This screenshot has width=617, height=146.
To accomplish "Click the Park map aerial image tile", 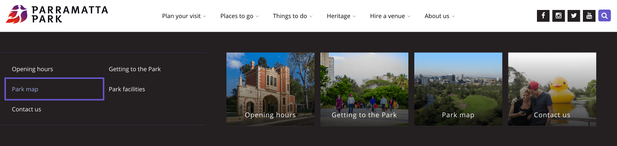I will [x=458, y=89].
